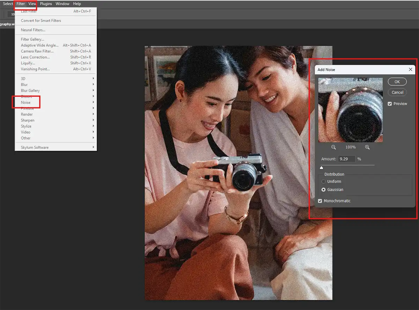Expand the Noise submenu
Screen dimensions: 419x310
56,102
